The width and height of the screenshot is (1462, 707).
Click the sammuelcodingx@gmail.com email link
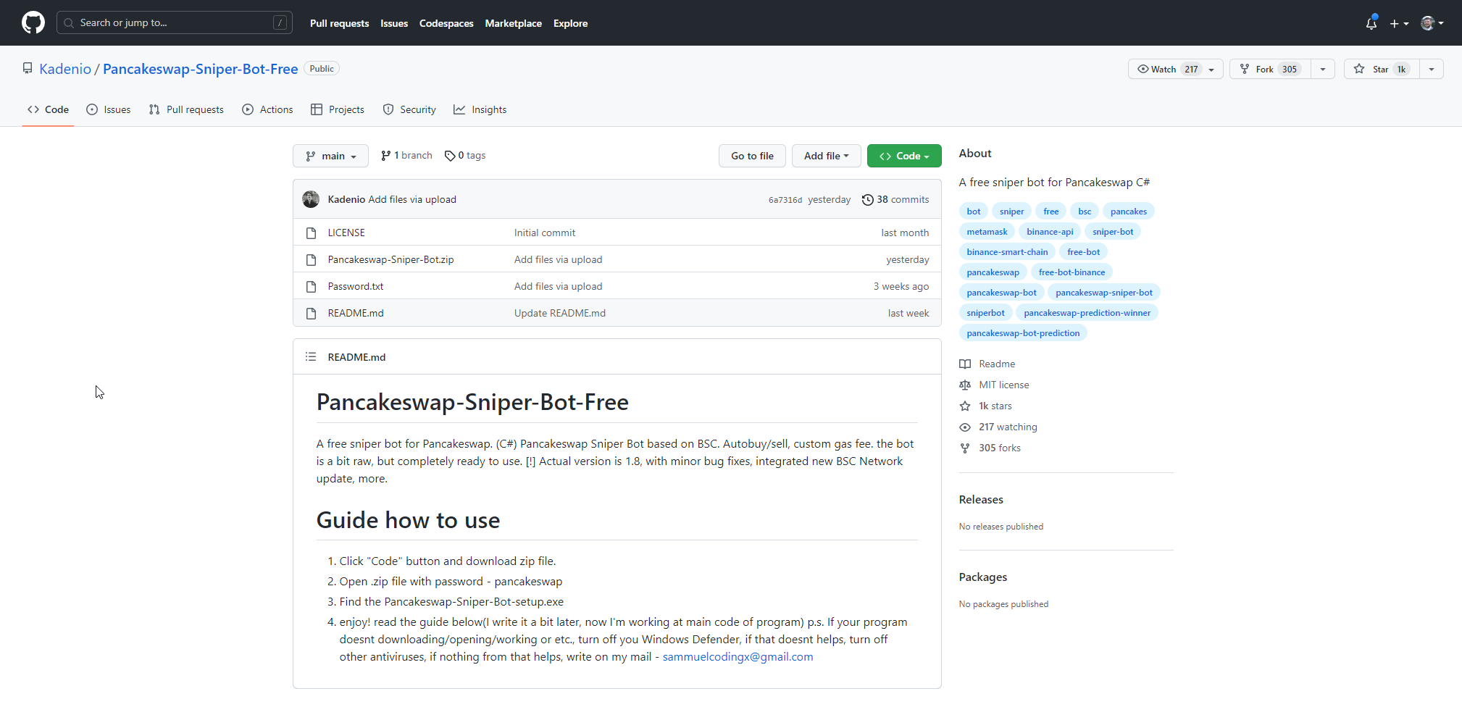(x=738, y=656)
